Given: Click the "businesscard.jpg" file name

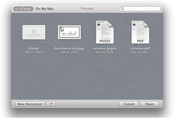Looking at the screenshot, I should coord(69,48).
